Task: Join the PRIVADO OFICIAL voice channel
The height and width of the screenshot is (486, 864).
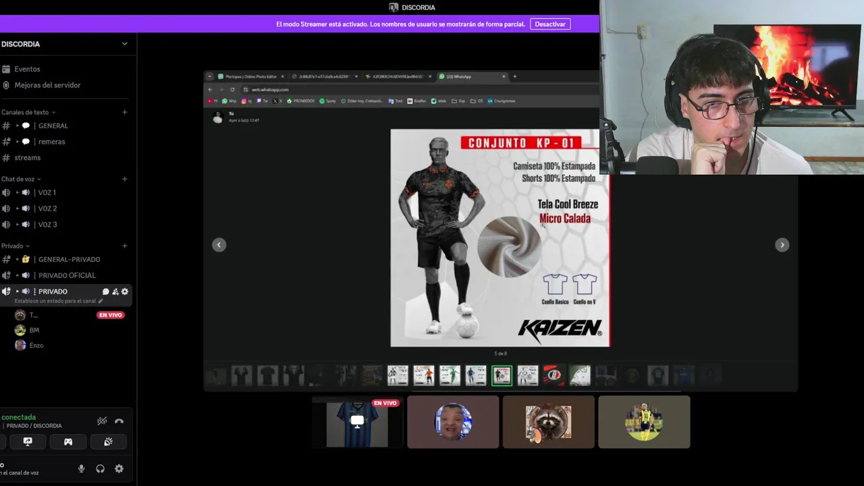Action: [67, 275]
